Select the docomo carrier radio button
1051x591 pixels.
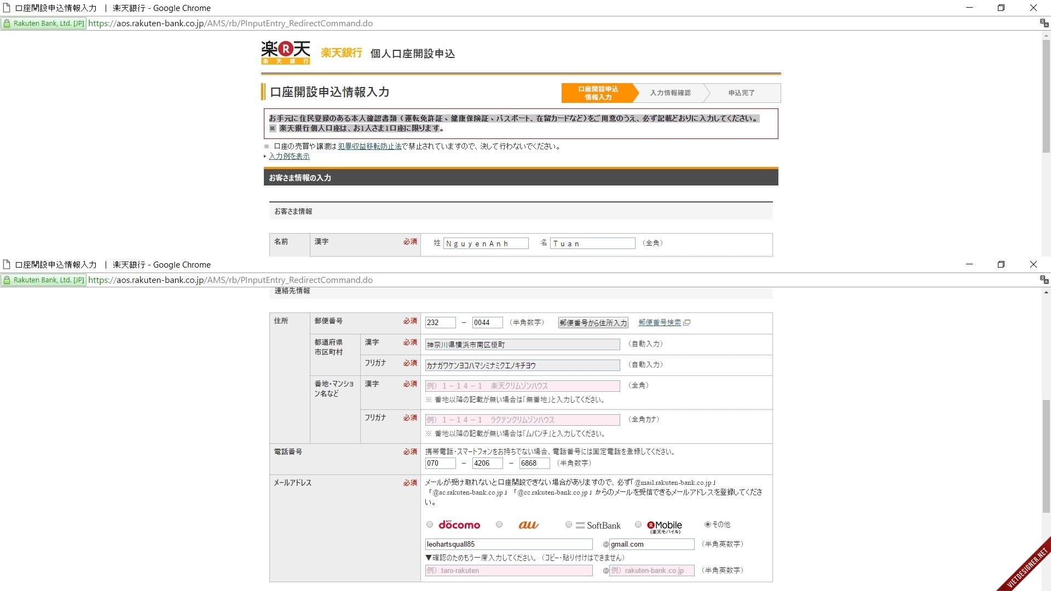430,524
